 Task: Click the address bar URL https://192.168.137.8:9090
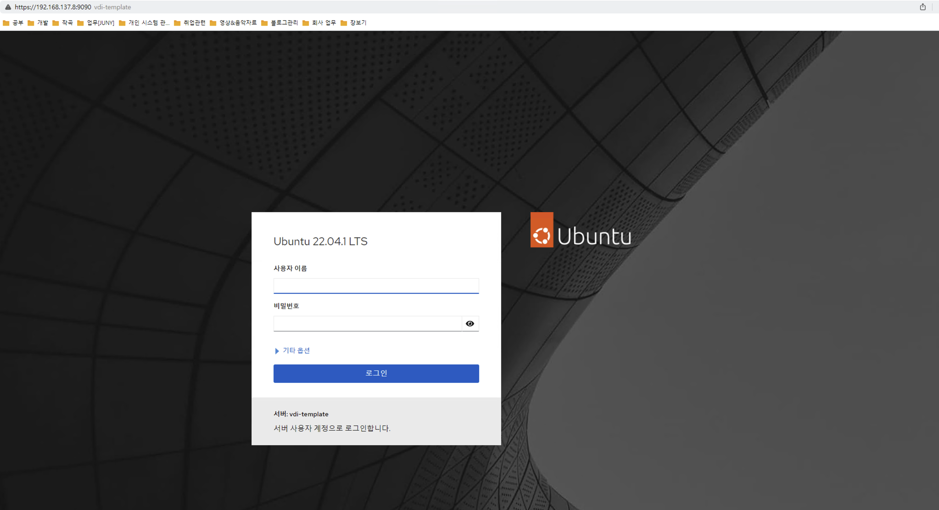click(53, 7)
